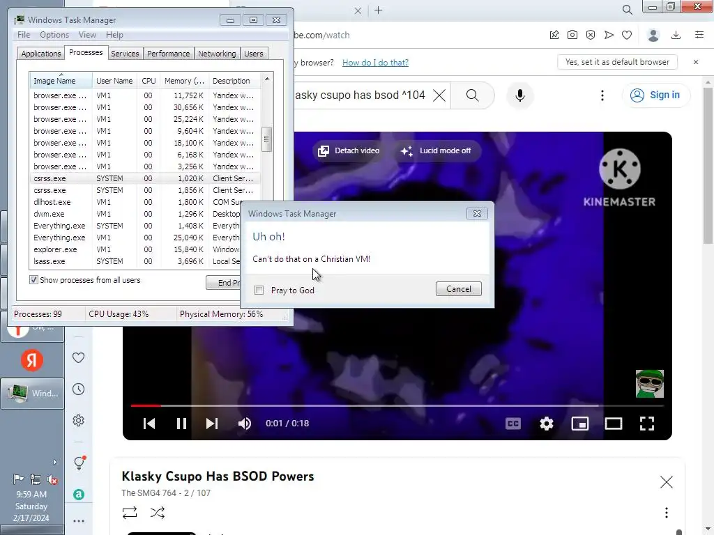Click Detach video button
This screenshot has width=714, height=535.
[349, 150]
